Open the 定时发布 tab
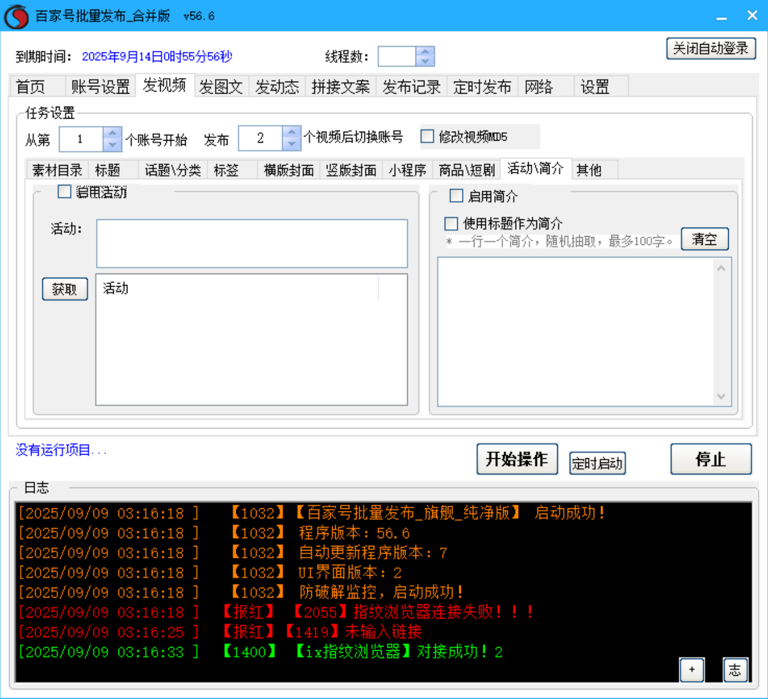768x699 pixels. [482, 86]
